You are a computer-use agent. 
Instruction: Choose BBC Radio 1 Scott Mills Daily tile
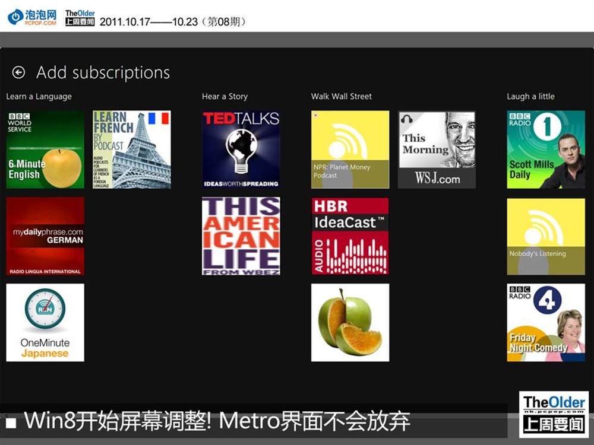pos(546,150)
